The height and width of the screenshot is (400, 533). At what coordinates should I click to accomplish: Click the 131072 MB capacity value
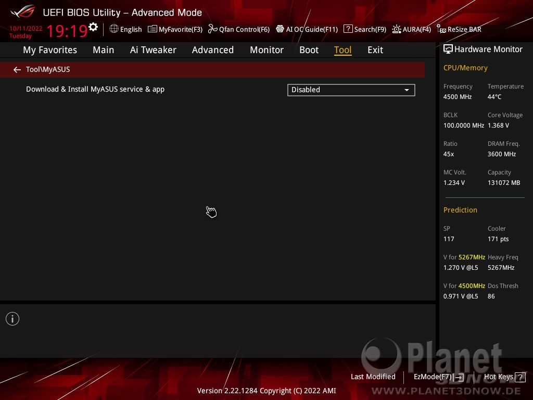click(504, 183)
